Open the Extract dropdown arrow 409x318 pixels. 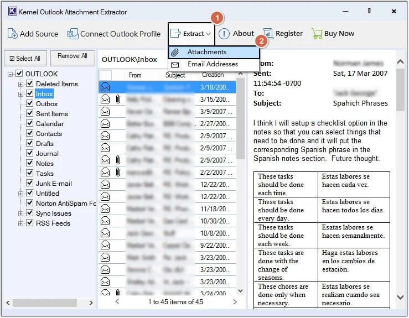(209, 34)
